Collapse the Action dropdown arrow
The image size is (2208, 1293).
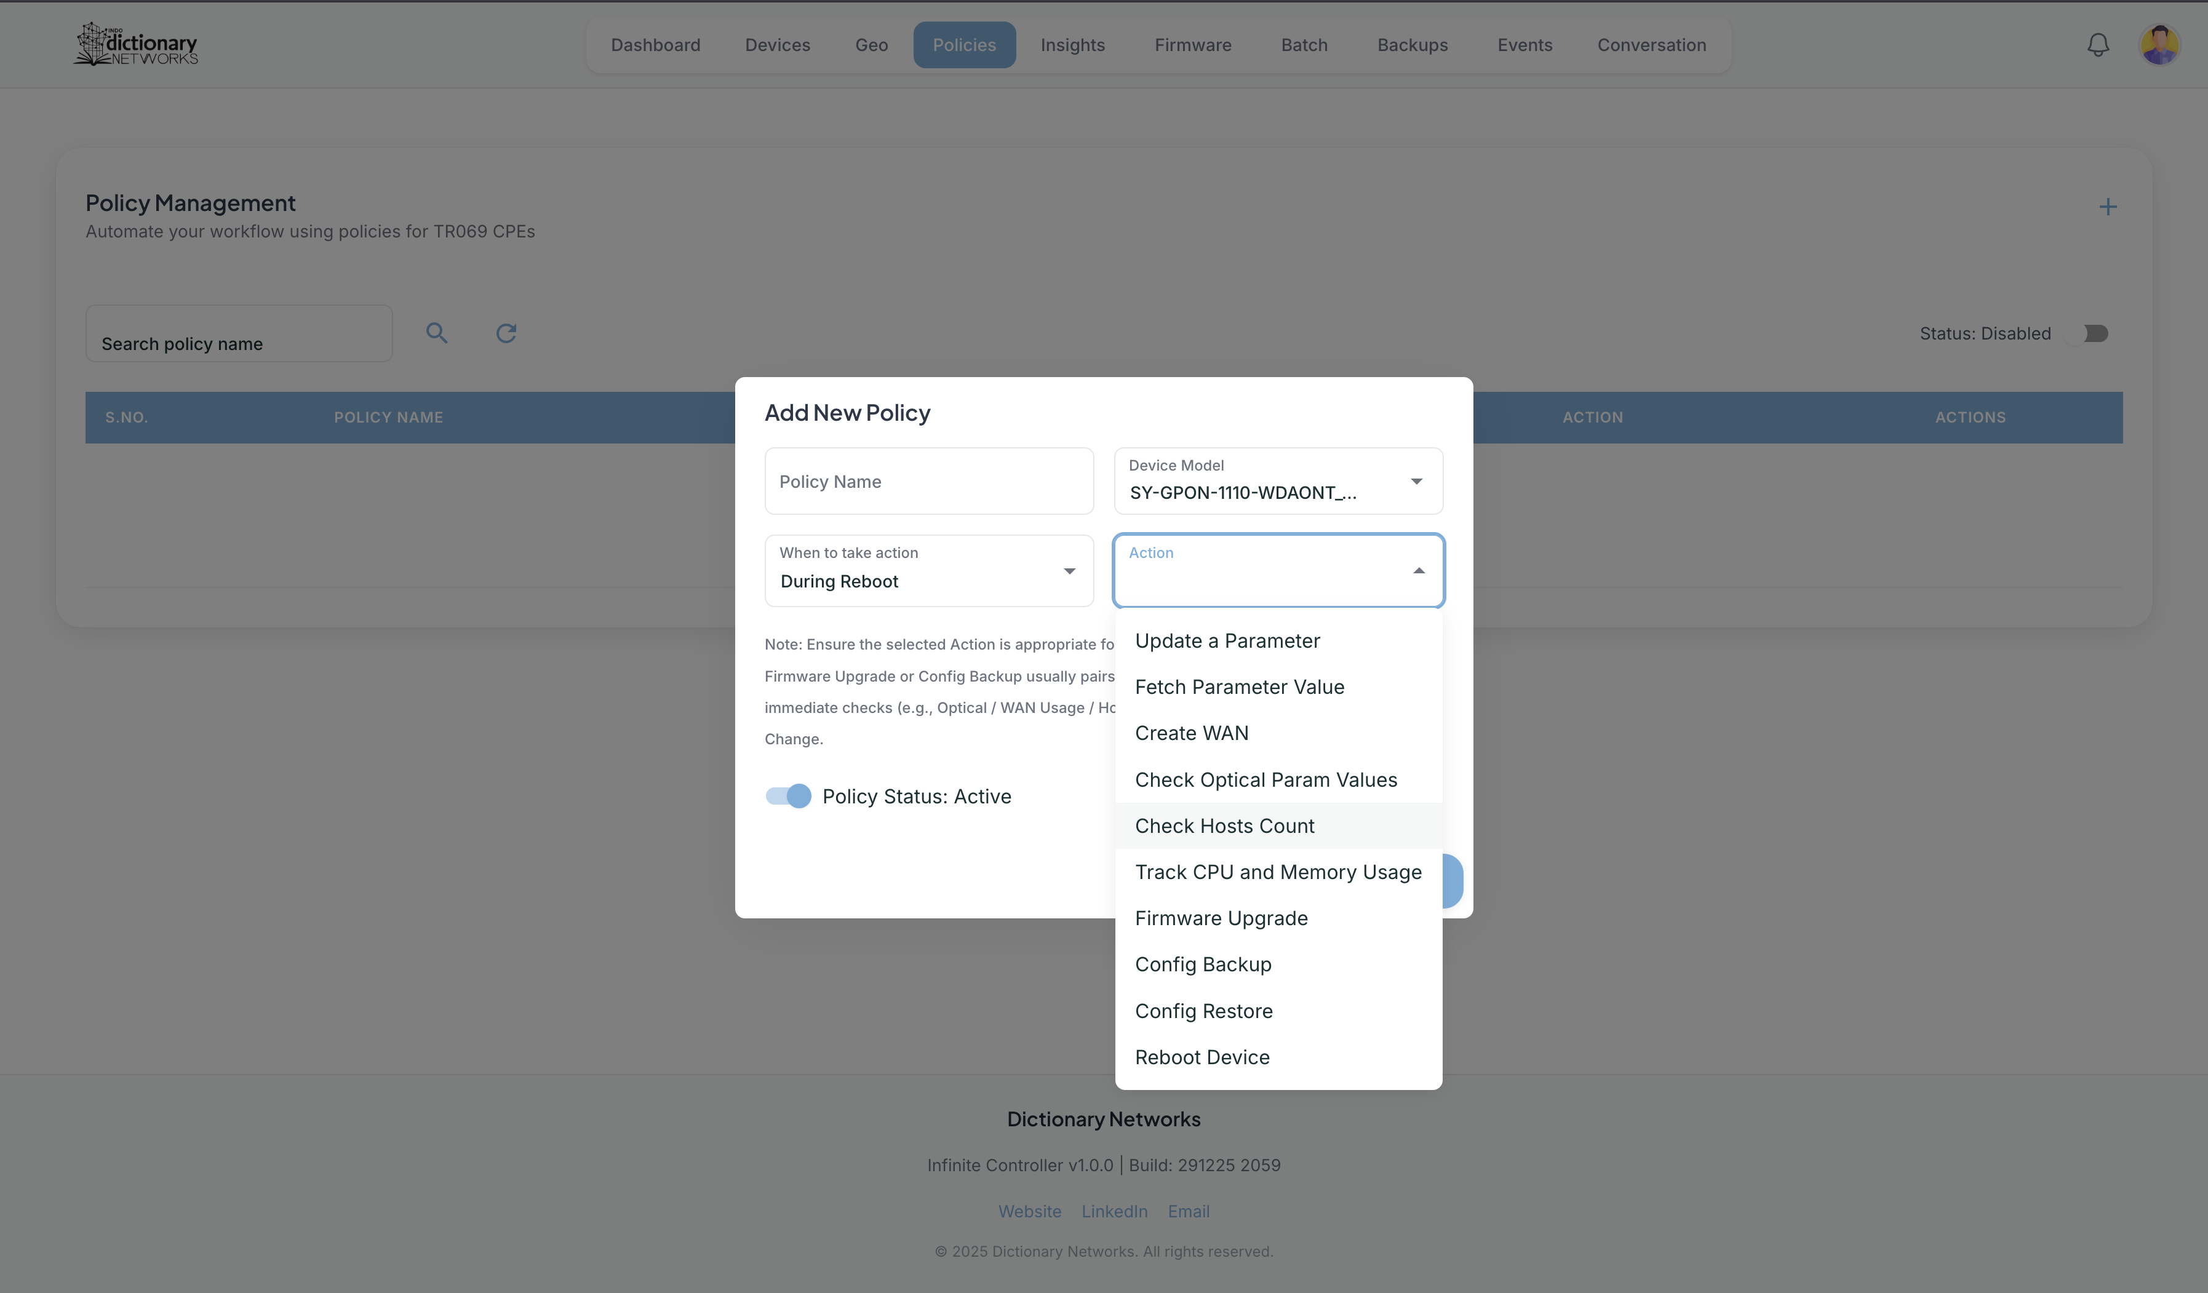tap(1419, 571)
